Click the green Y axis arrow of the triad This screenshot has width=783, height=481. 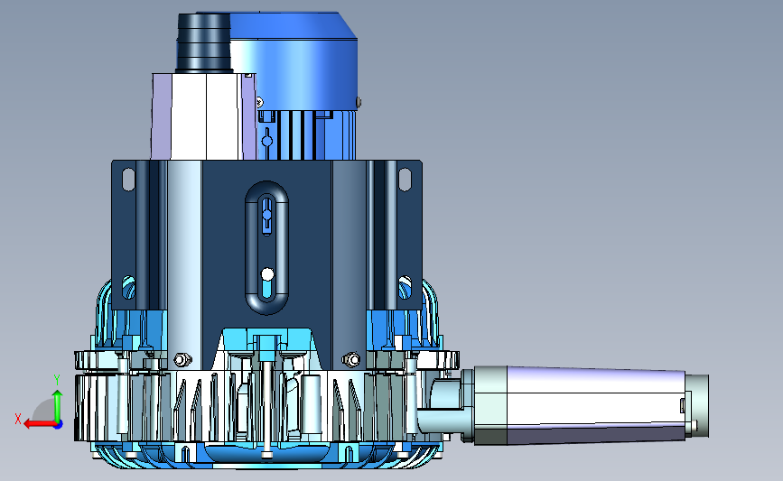[x=58, y=405]
